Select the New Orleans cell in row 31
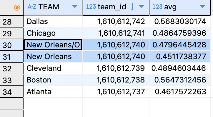Screen dimensions: 213x117 pos(53,56)
